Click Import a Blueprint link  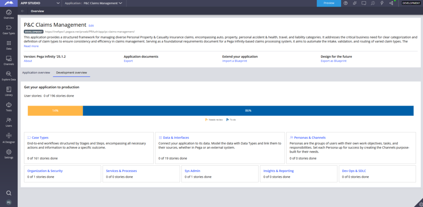point(235,61)
